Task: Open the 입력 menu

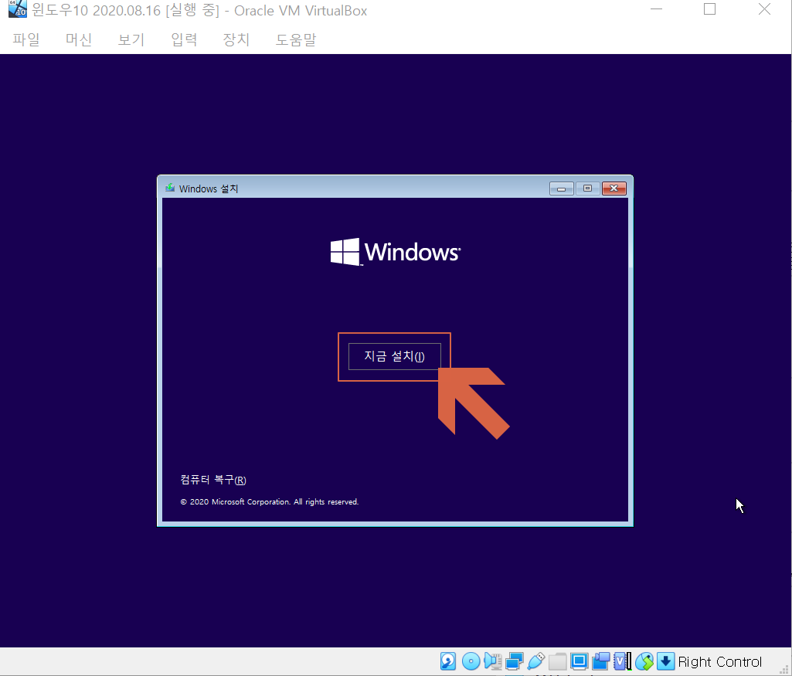Action: [184, 39]
